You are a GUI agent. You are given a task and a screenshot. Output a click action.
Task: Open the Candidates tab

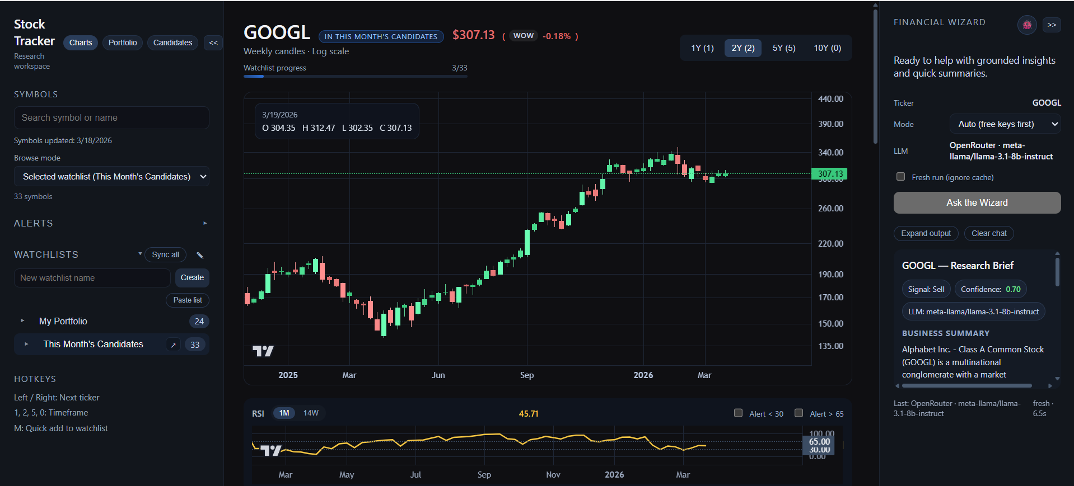click(x=172, y=43)
